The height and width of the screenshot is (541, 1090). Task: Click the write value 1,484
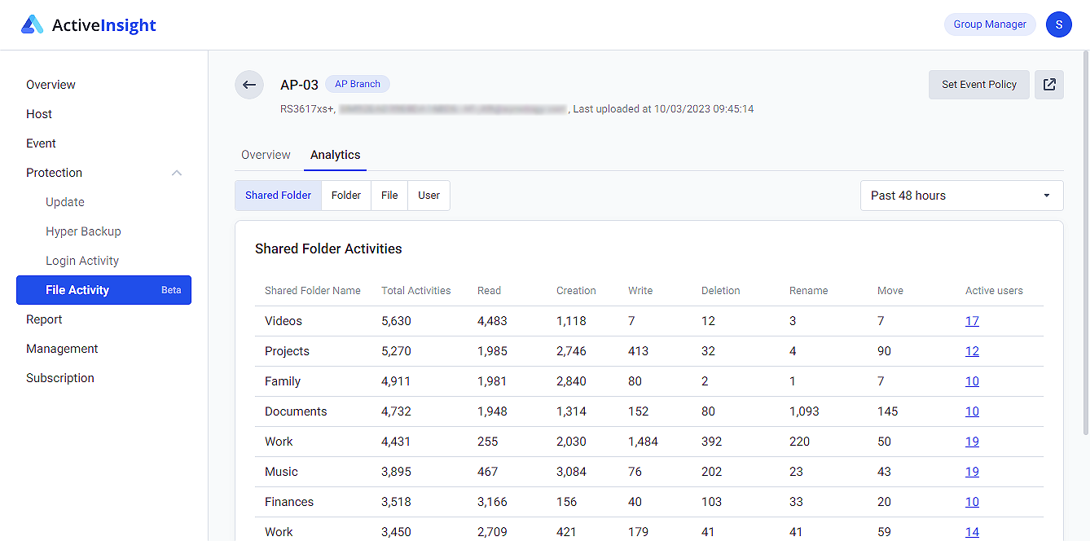point(643,442)
